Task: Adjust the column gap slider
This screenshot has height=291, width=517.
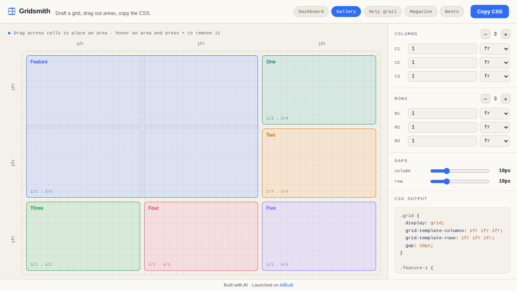Action: (460, 171)
